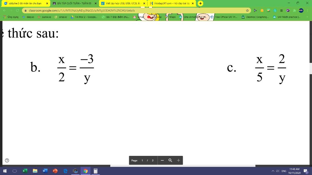Switch to the 'Viết tập hợp U(5)' tab

click(x=123, y=3)
